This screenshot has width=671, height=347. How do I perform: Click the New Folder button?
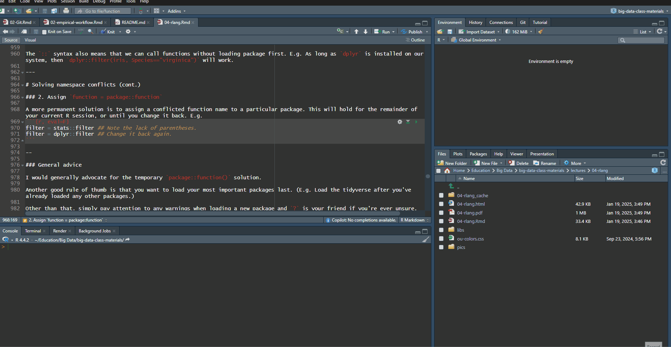(x=452, y=163)
